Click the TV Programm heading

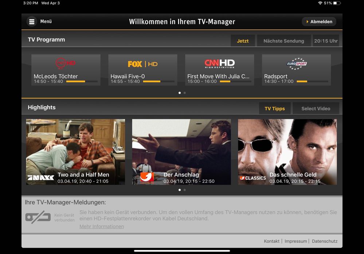click(x=46, y=40)
